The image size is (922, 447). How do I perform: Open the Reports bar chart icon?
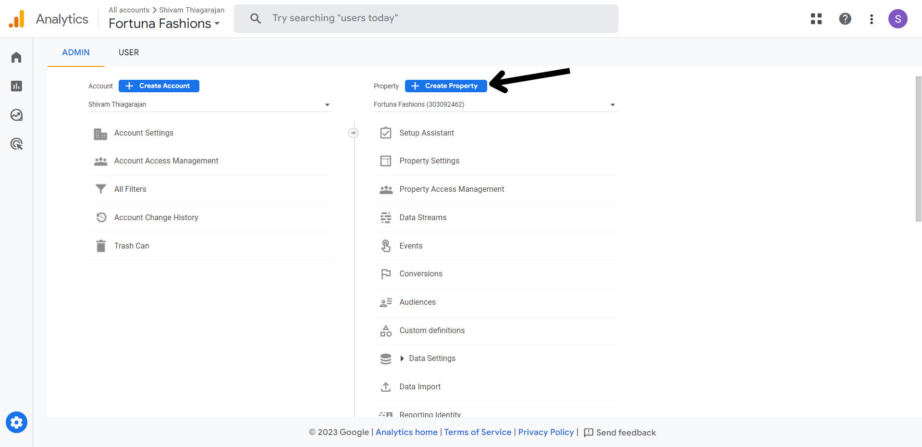[x=16, y=86]
